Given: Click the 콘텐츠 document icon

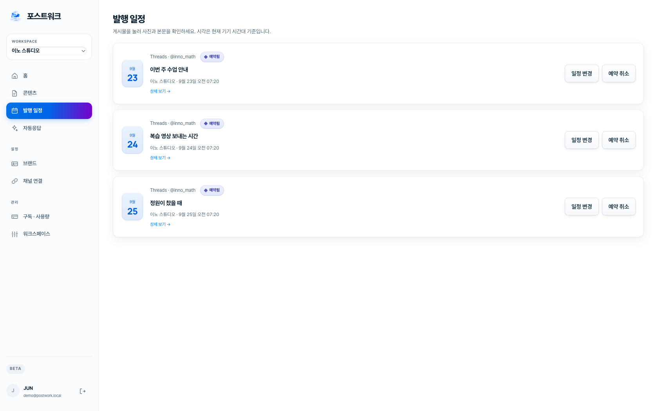Looking at the screenshot, I should coord(14,93).
